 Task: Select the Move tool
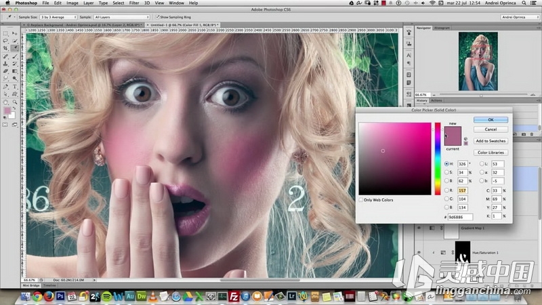coord(14,33)
